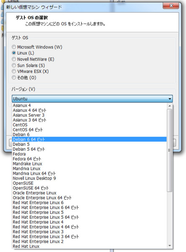Image resolution: width=186 pixels, height=252 pixels.
Task: Choose OpenSUSE 64 ビット entry
Action: 89,188
